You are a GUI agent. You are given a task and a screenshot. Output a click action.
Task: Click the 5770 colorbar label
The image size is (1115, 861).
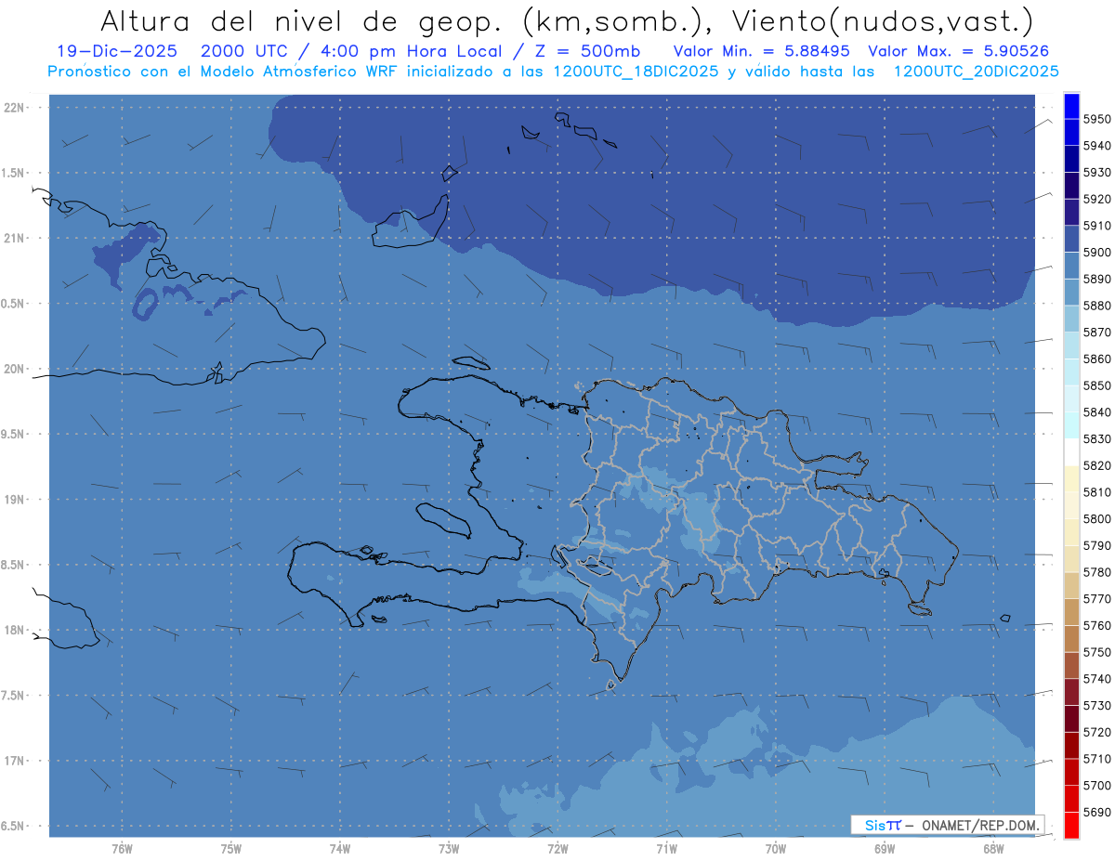click(1097, 598)
